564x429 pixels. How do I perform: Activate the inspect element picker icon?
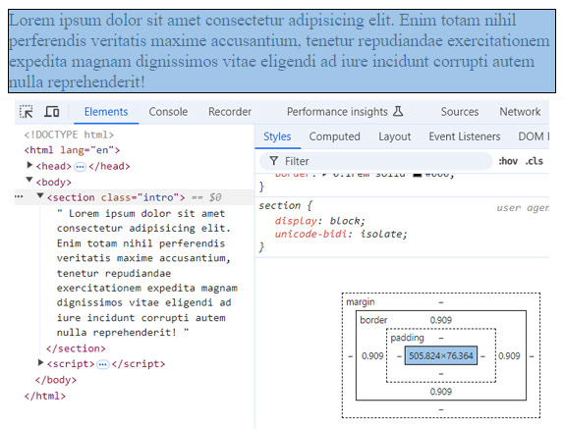click(26, 112)
